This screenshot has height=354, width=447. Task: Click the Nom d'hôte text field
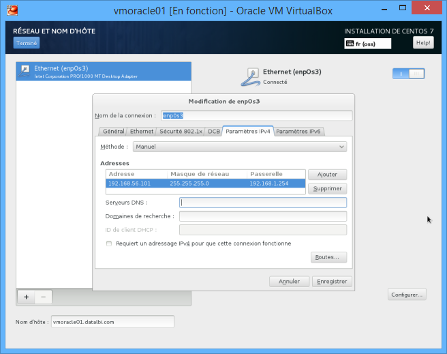tap(112, 322)
